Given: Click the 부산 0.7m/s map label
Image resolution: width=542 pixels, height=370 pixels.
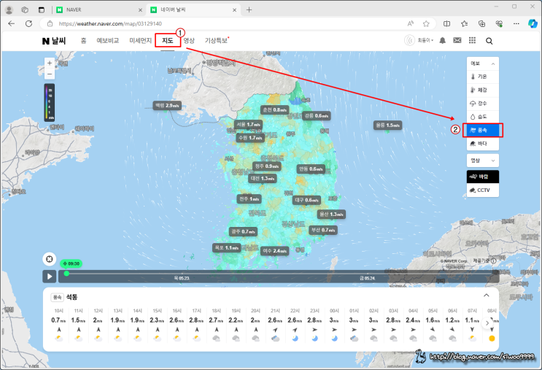Looking at the screenshot, I should [x=323, y=230].
